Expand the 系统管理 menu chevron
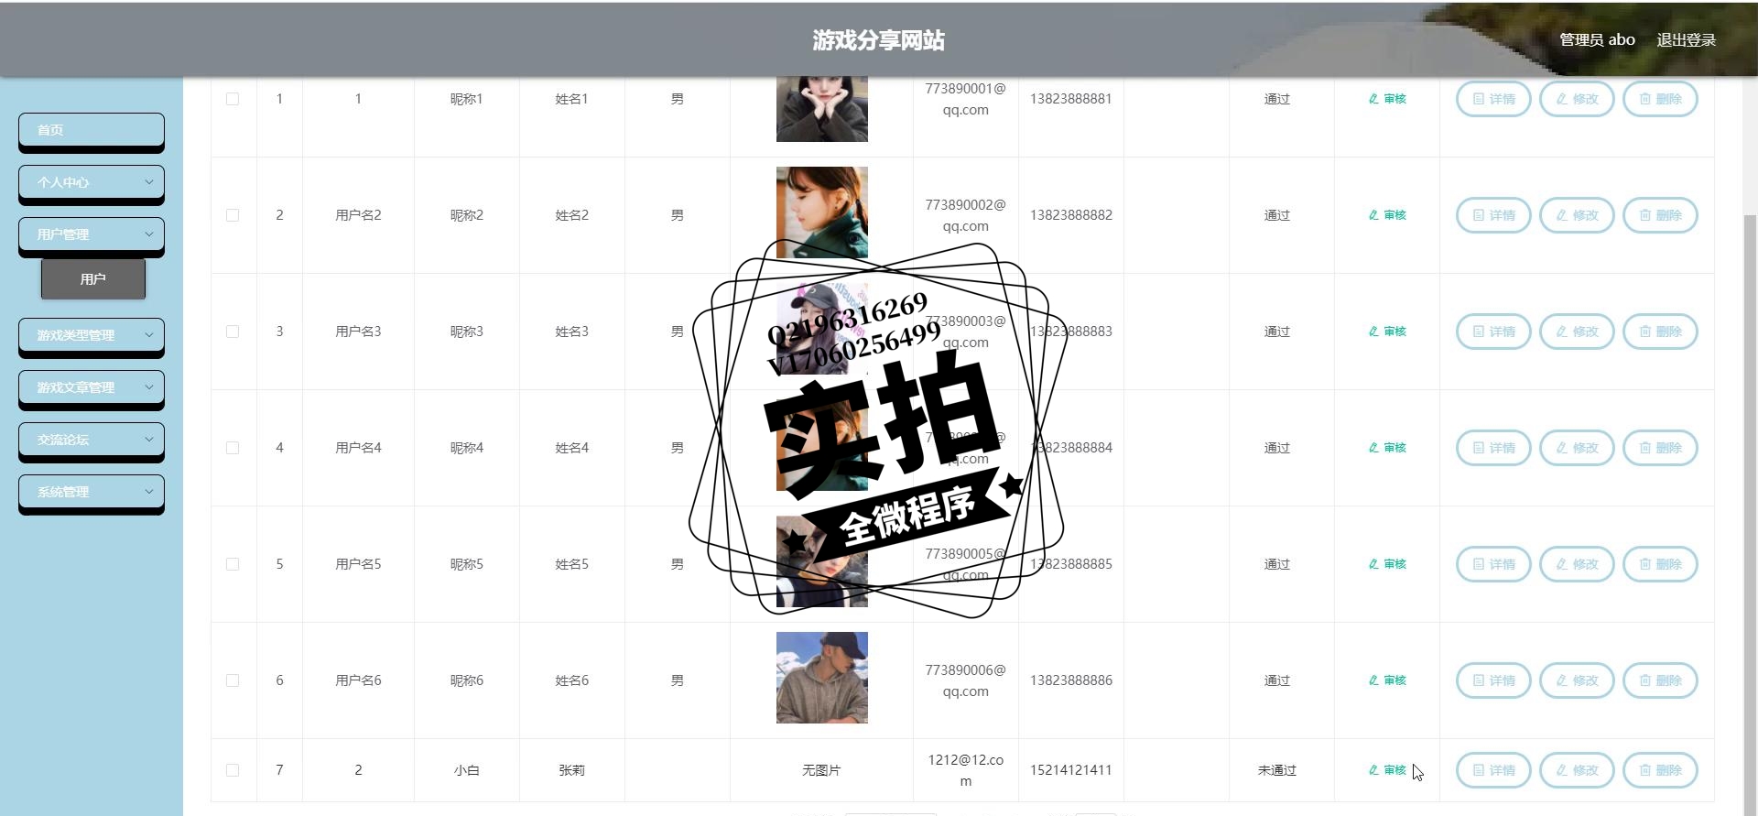 pos(149,492)
